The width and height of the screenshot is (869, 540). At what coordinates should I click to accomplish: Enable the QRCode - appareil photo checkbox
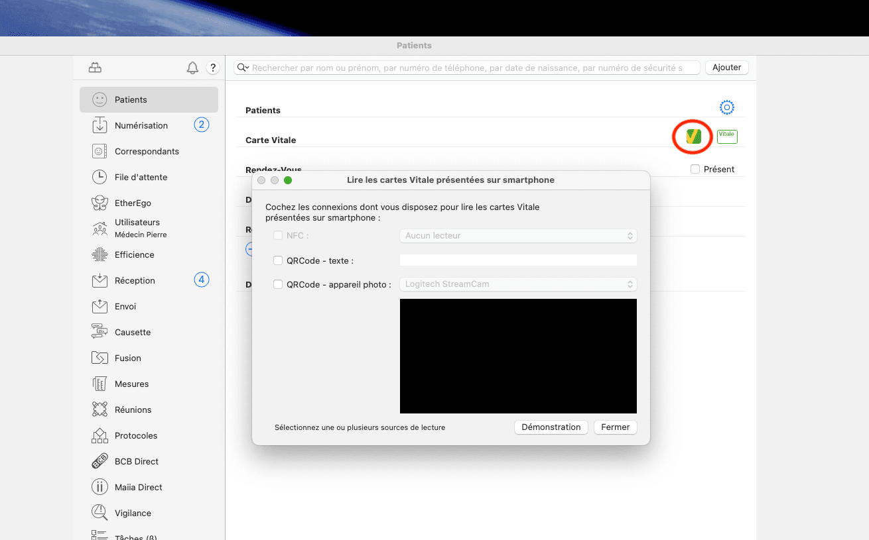pos(278,284)
